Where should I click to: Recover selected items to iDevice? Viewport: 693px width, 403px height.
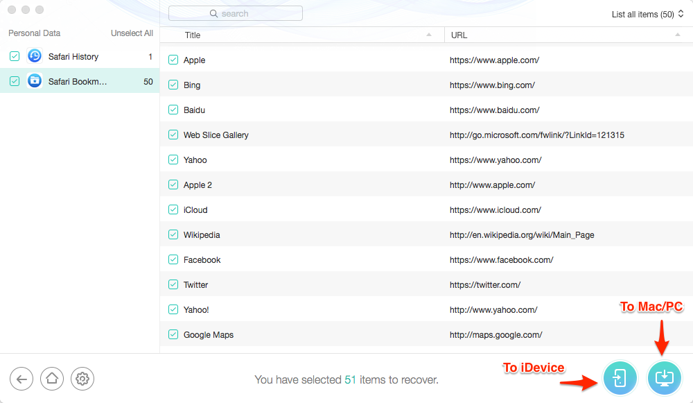pos(620,378)
